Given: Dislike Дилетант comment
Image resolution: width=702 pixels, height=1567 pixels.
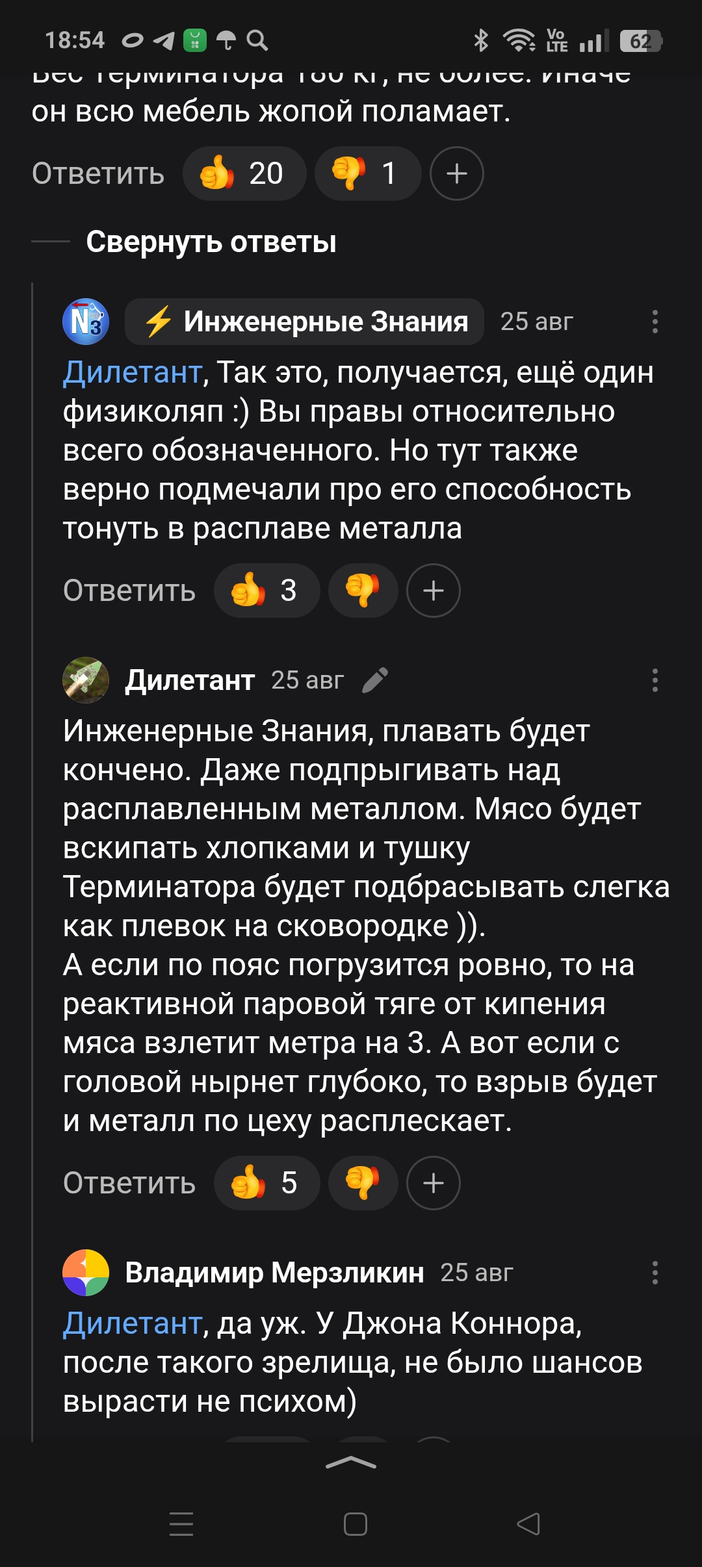Looking at the screenshot, I should coord(363,1183).
